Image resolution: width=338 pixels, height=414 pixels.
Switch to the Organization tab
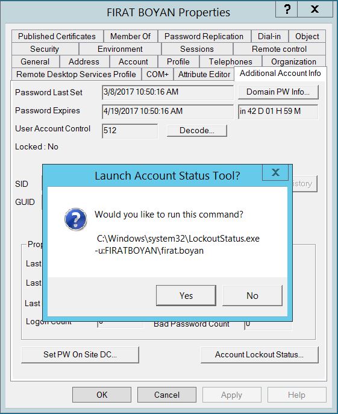tap(293, 61)
